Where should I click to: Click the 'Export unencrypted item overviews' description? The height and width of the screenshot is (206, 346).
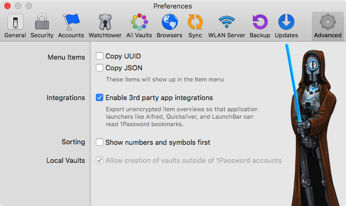coord(182,117)
